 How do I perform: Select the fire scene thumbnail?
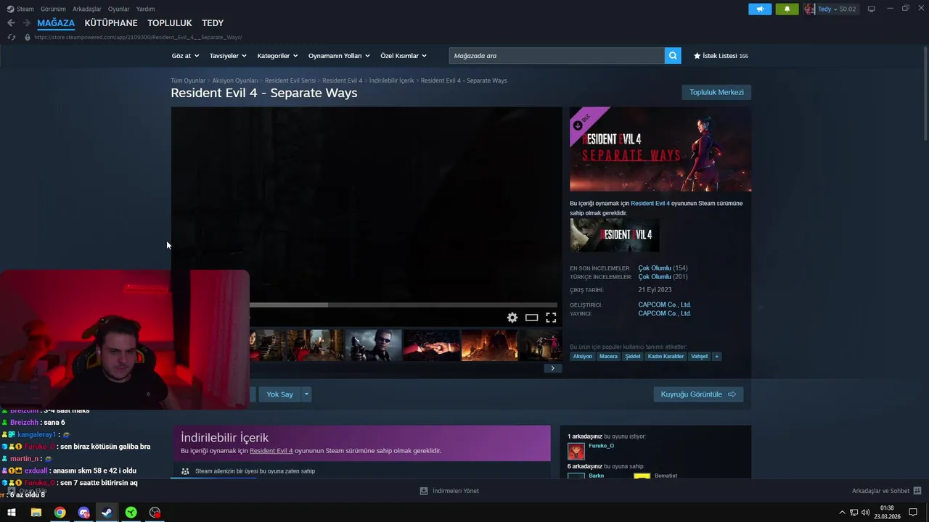(x=489, y=345)
